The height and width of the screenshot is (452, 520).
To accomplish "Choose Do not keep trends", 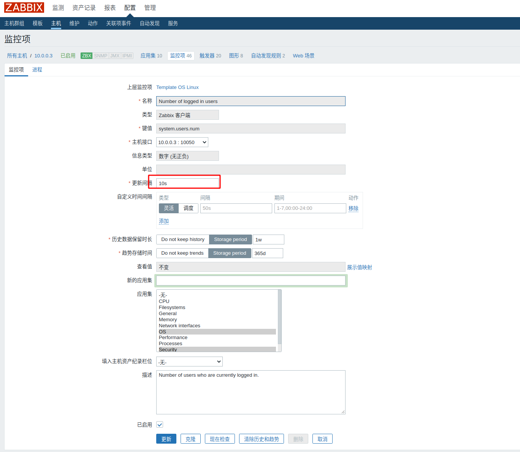I will point(182,253).
